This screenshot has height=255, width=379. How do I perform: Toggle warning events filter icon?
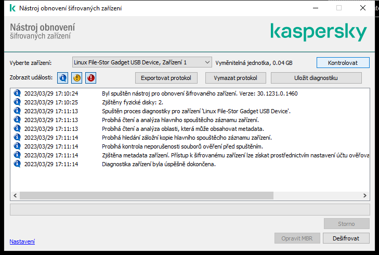coord(76,78)
